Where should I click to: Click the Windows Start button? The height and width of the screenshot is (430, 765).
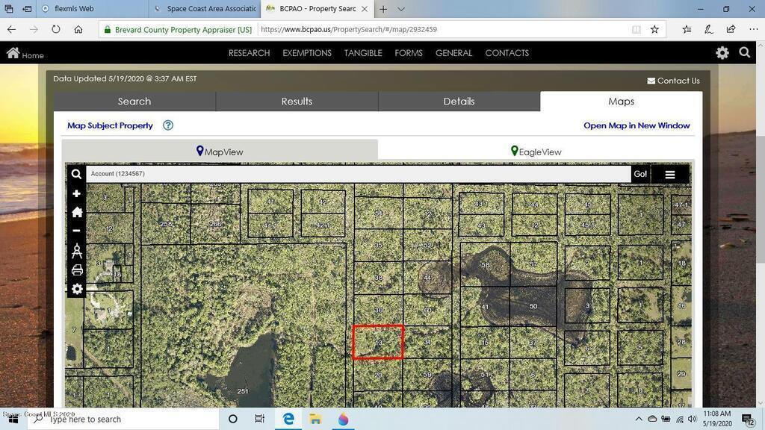(x=13, y=419)
